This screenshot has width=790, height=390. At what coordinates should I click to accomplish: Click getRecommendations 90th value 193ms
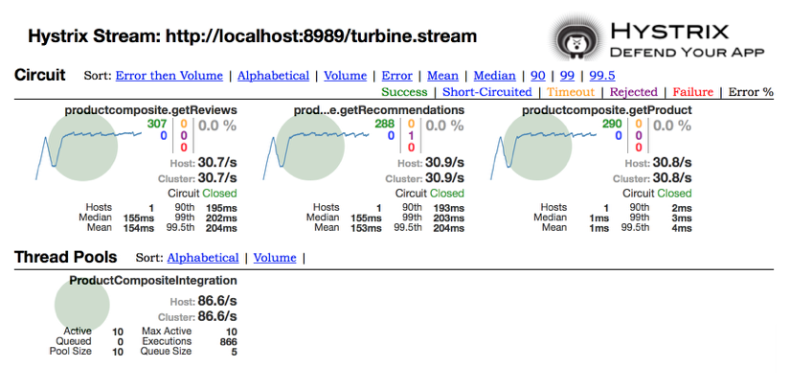[448, 209]
